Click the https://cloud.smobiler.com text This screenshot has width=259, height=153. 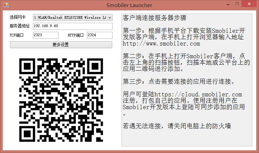point(198,94)
